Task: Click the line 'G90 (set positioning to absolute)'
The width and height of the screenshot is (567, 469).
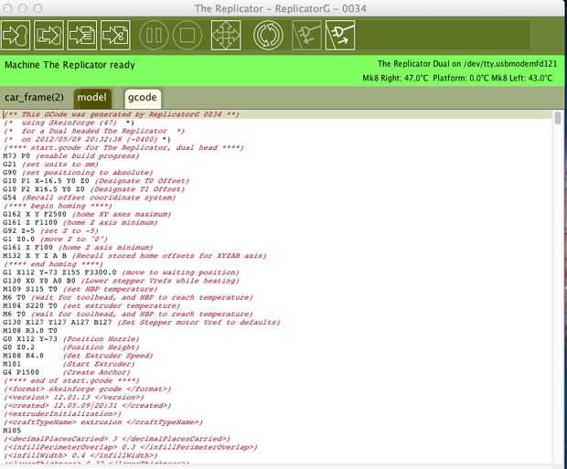Action: point(78,173)
